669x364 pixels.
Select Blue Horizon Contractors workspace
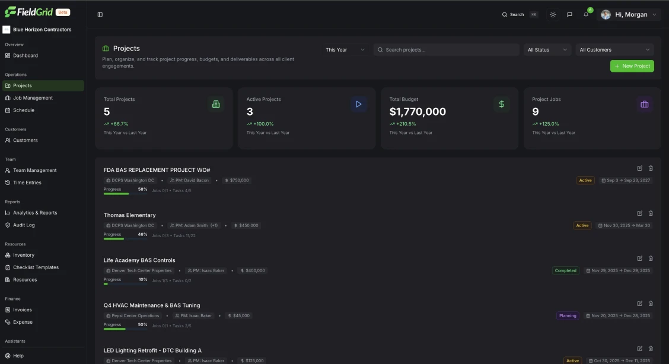[37, 30]
